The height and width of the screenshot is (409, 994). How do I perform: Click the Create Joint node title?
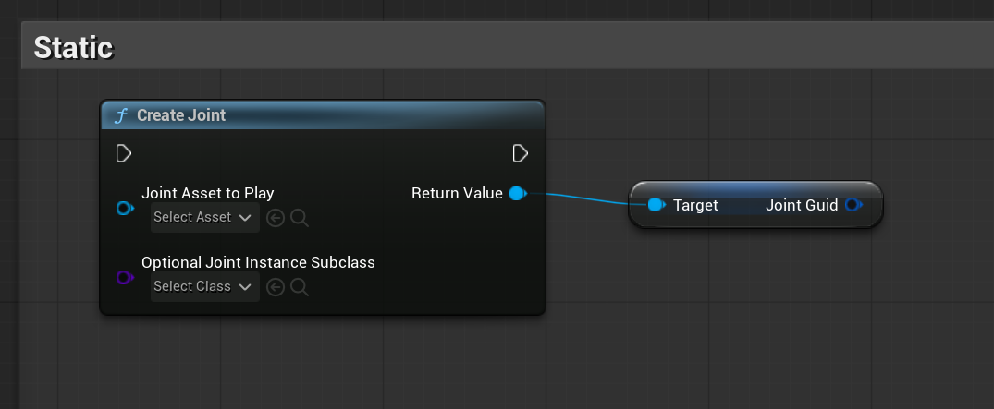[181, 115]
